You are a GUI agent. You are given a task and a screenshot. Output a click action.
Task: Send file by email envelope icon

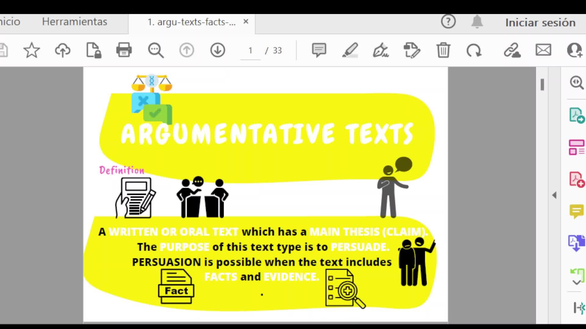pyautogui.click(x=543, y=50)
